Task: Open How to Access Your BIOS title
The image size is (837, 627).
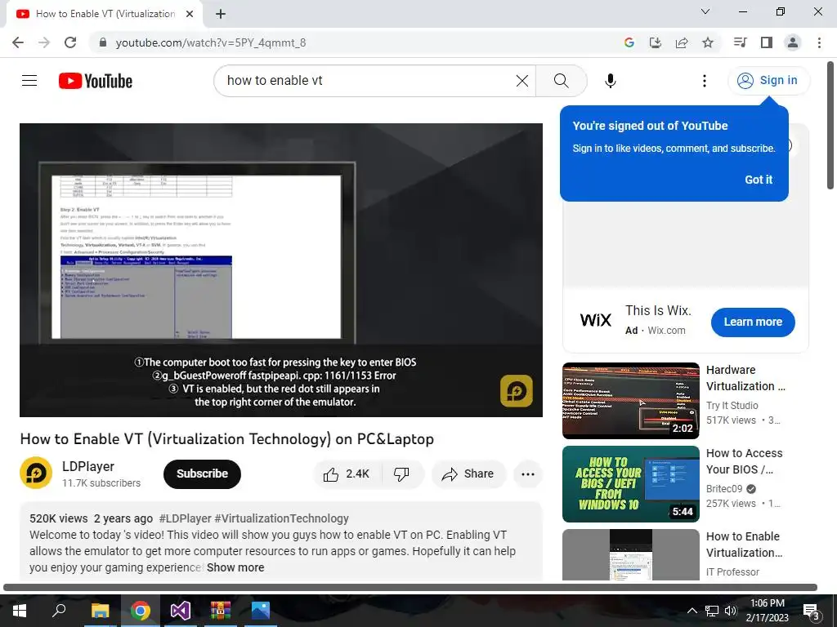Action: tap(744, 461)
